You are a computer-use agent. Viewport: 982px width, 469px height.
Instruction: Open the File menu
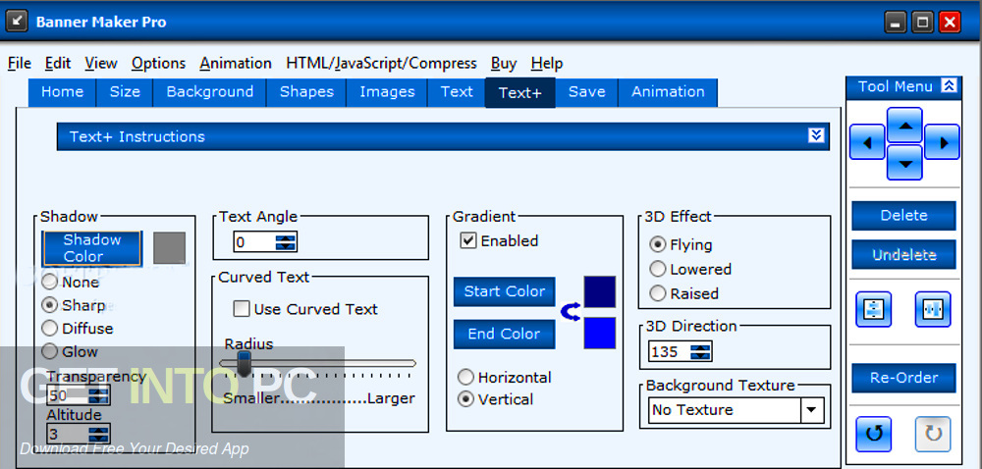point(20,63)
